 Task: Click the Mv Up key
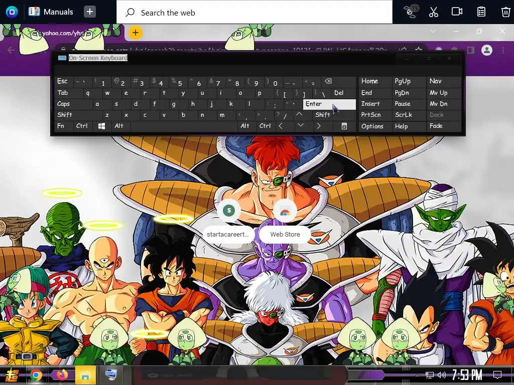[x=444, y=93]
